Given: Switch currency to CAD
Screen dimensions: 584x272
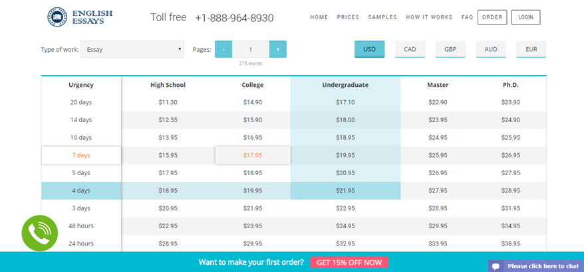Looking at the screenshot, I should pos(410,49).
